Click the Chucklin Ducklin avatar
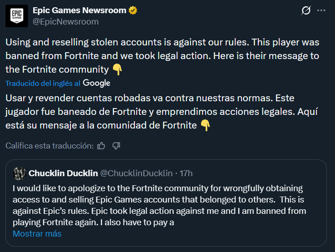Viewport: 335px width, 252px height. (x=19, y=173)
